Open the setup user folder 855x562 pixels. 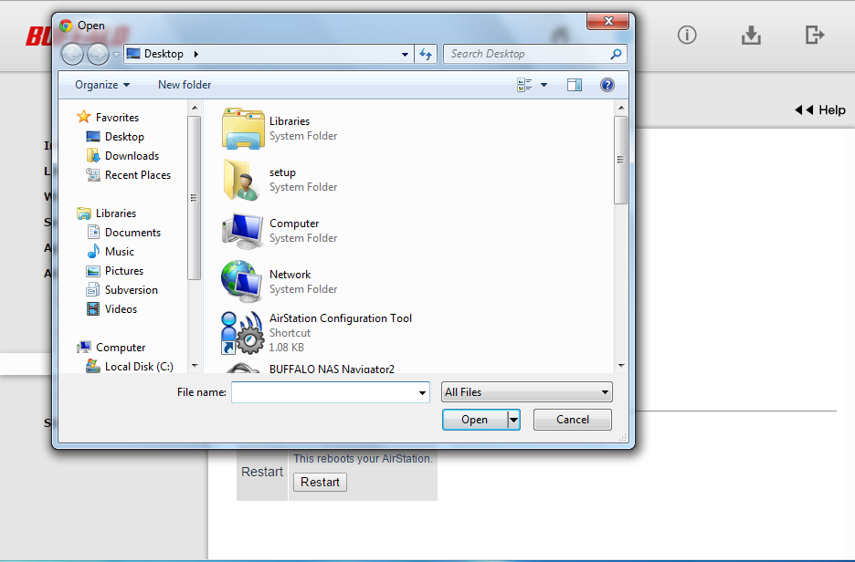[x=282, y=172]
